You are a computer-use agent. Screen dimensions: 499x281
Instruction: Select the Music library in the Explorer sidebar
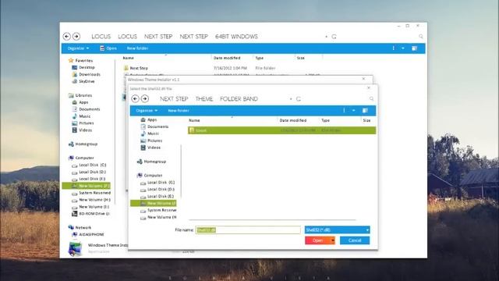click(81, 116)
